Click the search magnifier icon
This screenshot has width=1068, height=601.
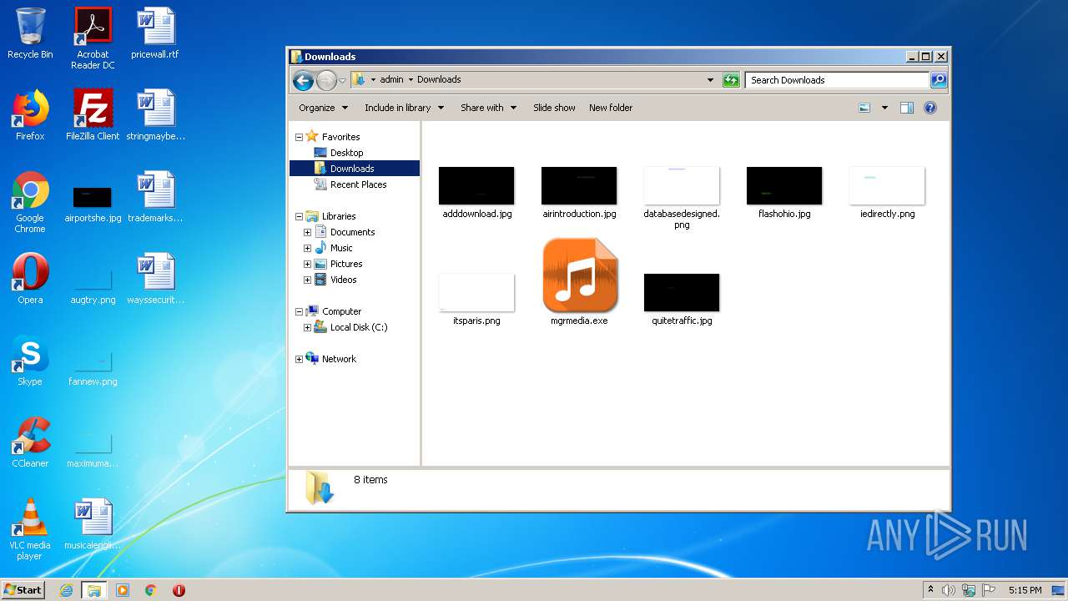click(x=939, y=80)
